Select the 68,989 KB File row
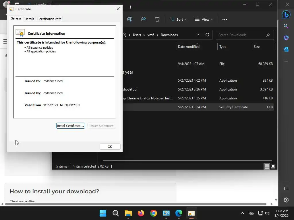 pos(198,64)
